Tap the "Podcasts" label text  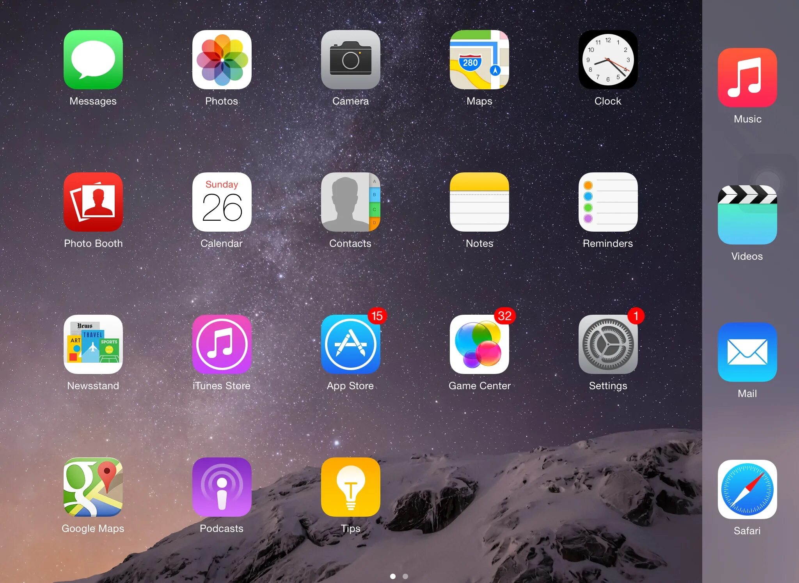pos(222,528)
